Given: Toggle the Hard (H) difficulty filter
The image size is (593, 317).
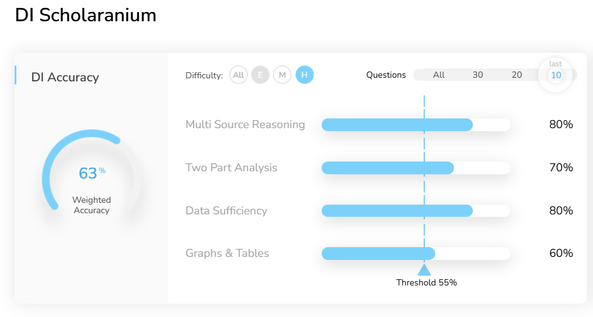Looking at the screenshot, I should 305,75.
